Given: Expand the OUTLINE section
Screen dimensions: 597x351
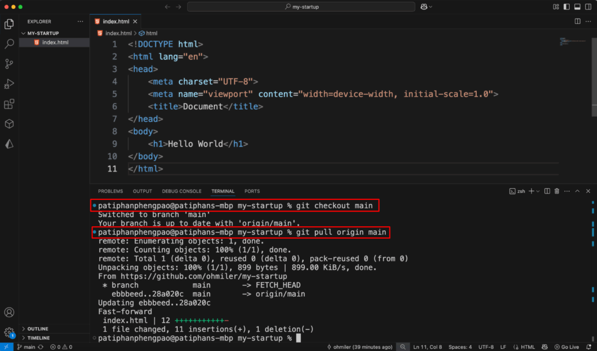Looking at the screenshot, I should click(x=38, y=329).
